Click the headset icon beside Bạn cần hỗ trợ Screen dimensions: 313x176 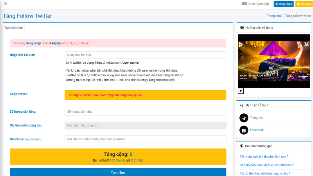242,105
